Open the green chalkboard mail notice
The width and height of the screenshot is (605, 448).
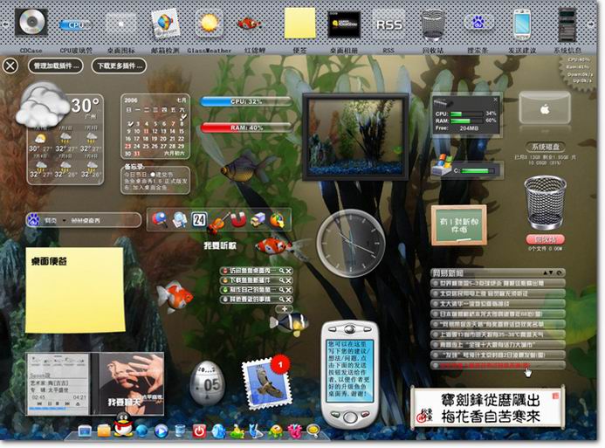coord(458,225)
